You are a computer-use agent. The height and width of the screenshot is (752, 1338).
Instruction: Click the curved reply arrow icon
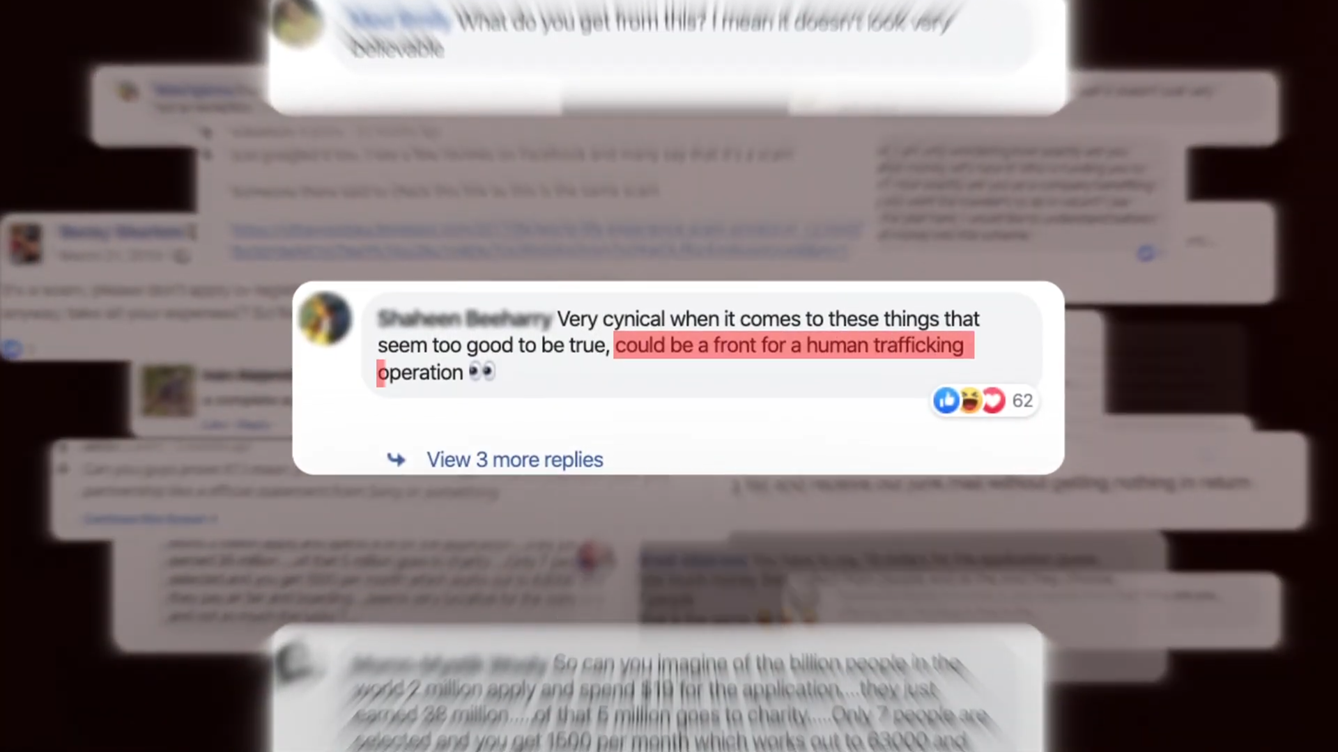point(396,460)
